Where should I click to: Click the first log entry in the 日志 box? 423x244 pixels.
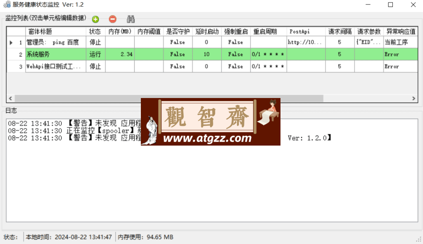[x=74, y=124]
